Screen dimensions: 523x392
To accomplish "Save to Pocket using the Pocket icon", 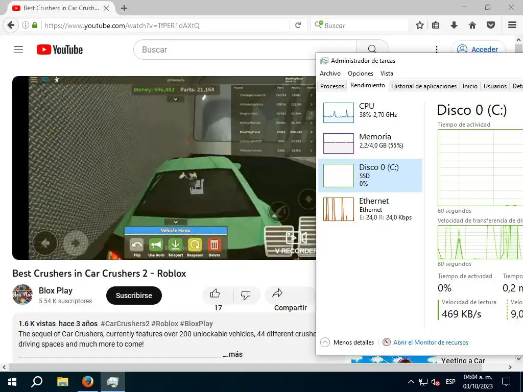I will pyautogui.click(x=491, y=26).
